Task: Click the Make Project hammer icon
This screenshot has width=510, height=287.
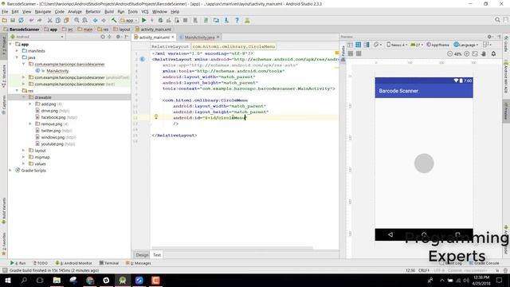Action: click(x=114, y=20)
